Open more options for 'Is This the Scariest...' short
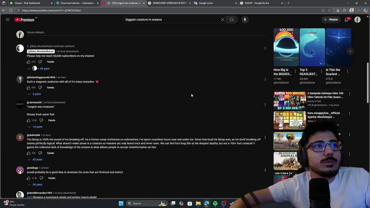370x208 pixels. tap(347, 71)
